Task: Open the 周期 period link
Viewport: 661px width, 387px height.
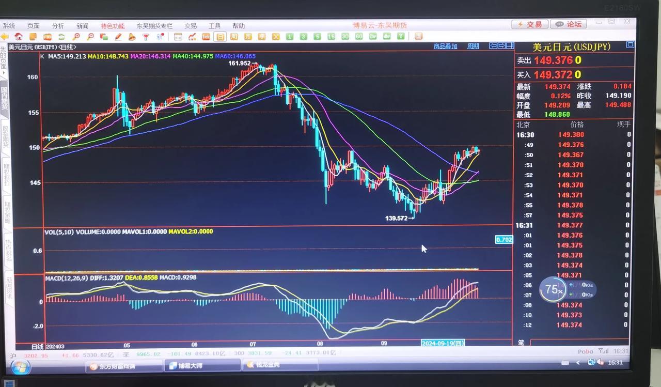Action: [473, 46]
